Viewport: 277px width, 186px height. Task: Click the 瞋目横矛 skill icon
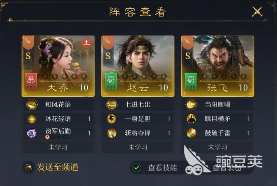pos(191,119)
